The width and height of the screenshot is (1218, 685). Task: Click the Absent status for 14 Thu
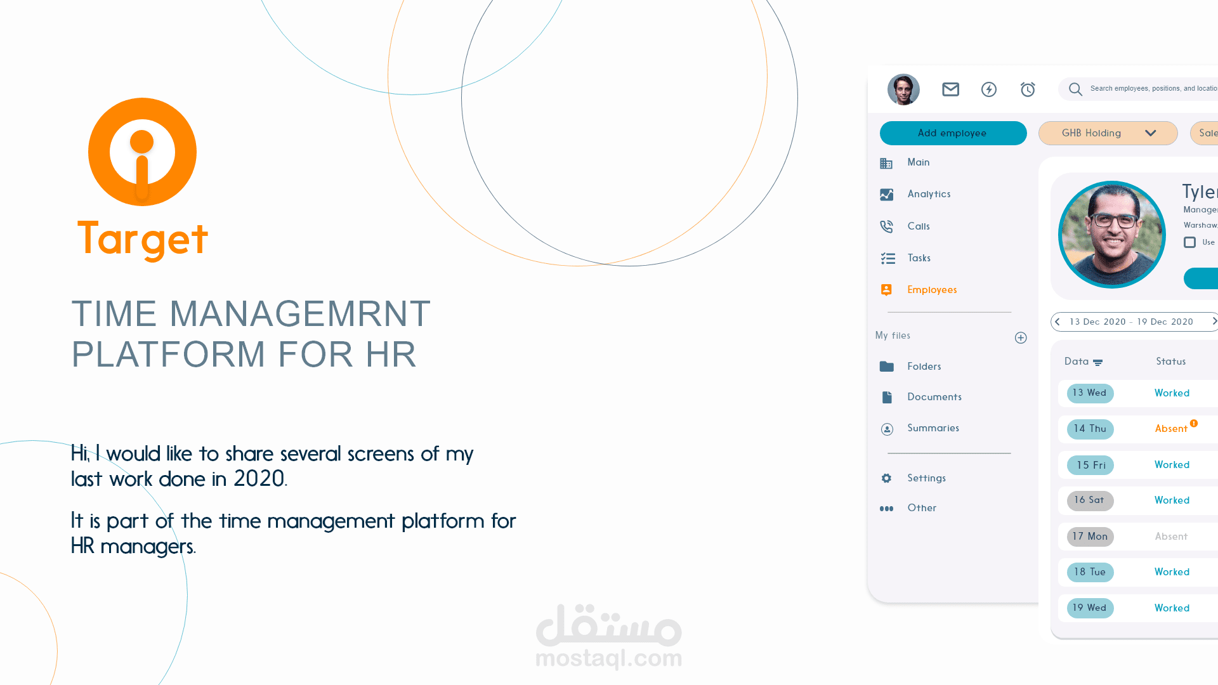coord(1170,429)
